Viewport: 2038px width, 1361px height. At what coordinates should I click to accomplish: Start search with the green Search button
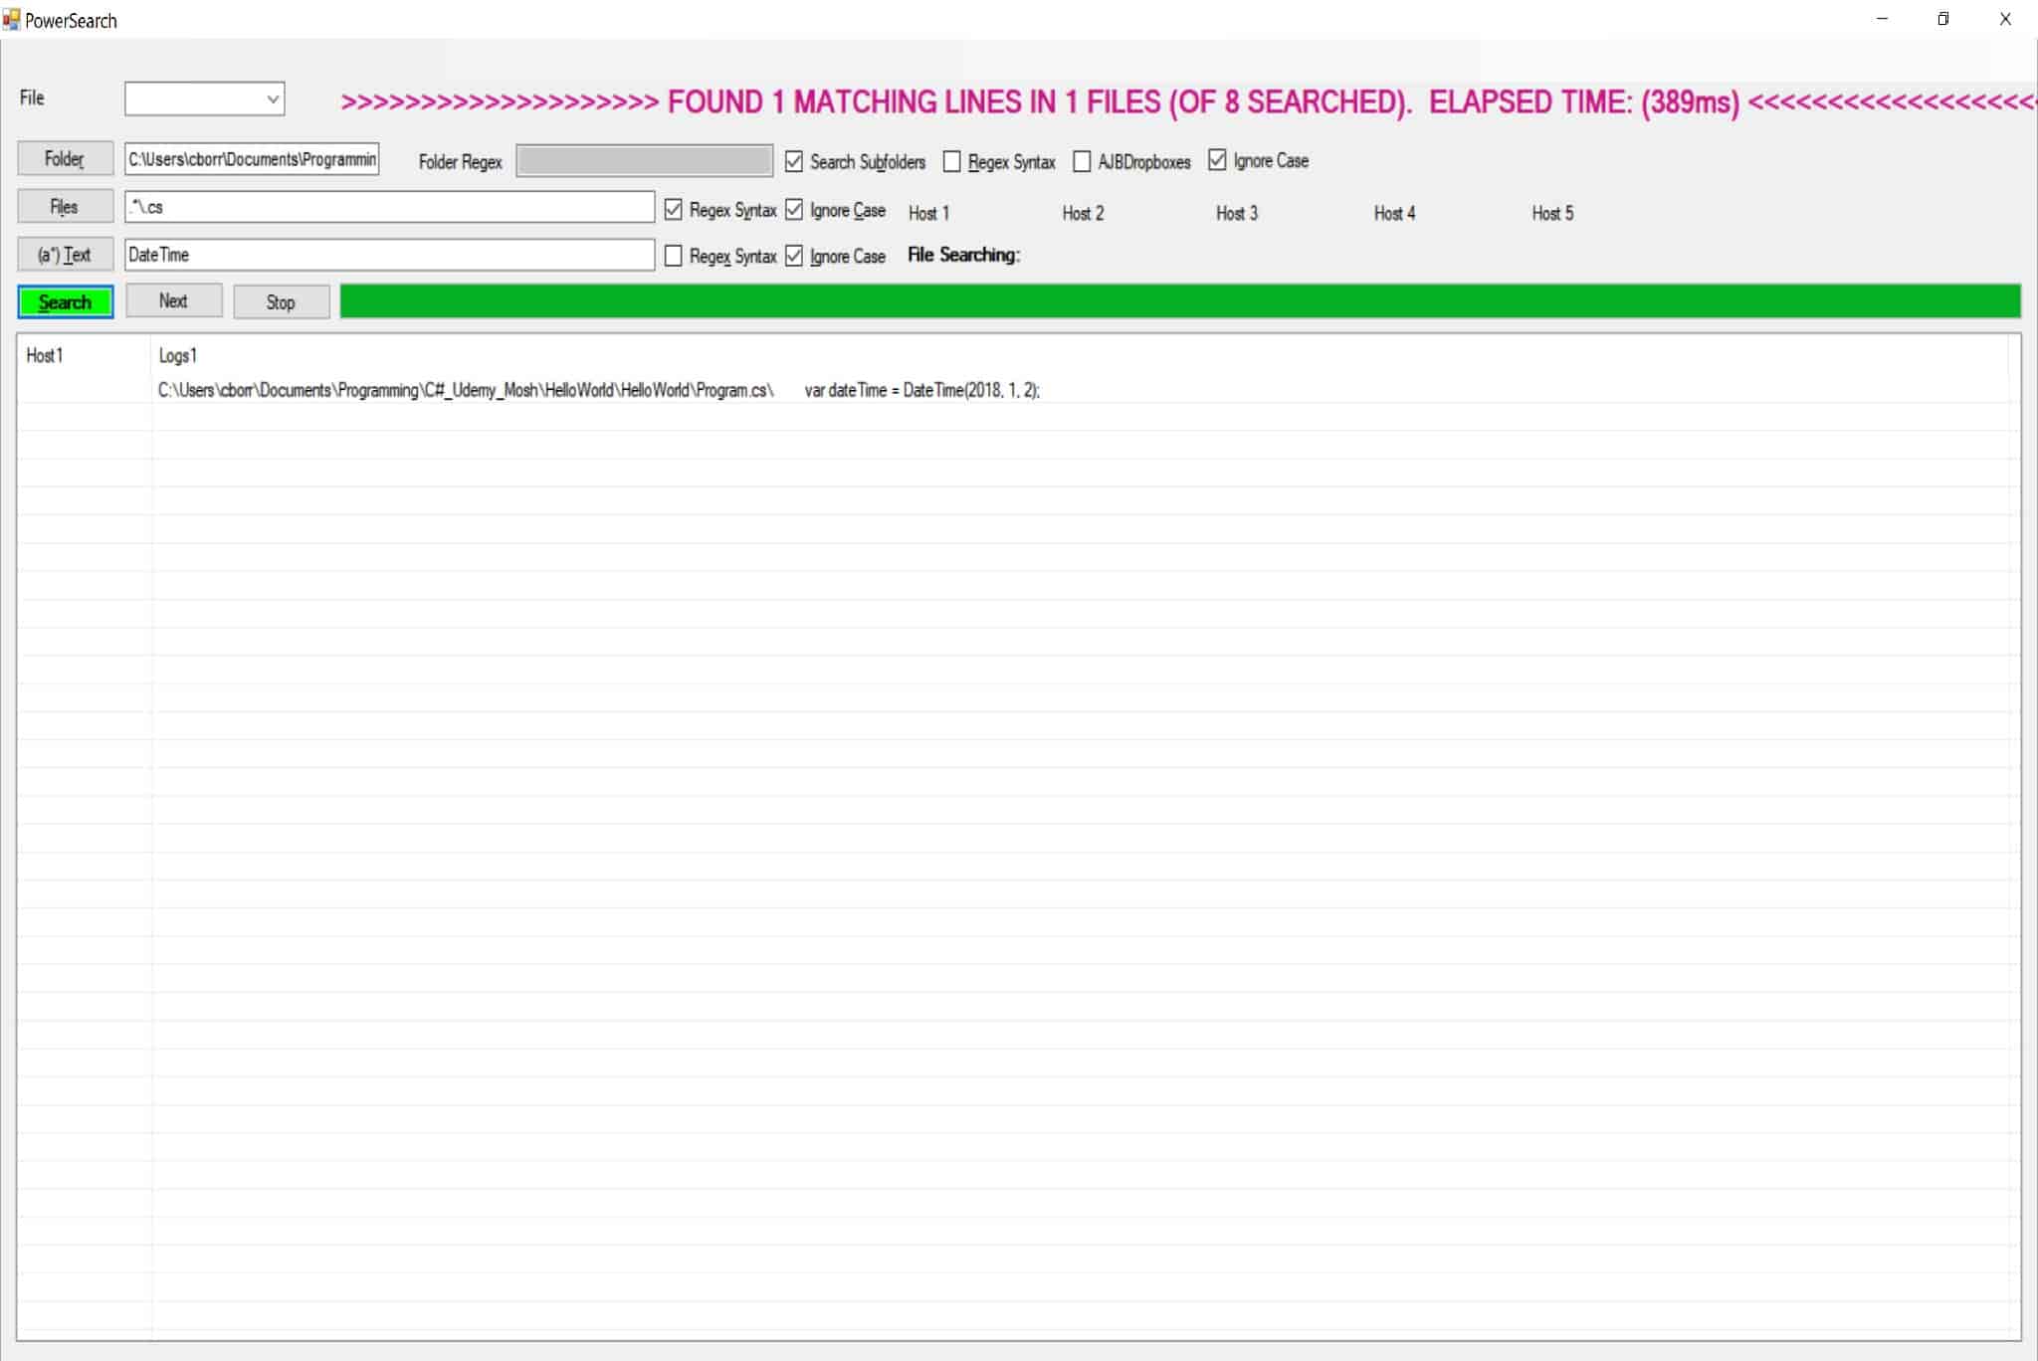coord(66,302)
